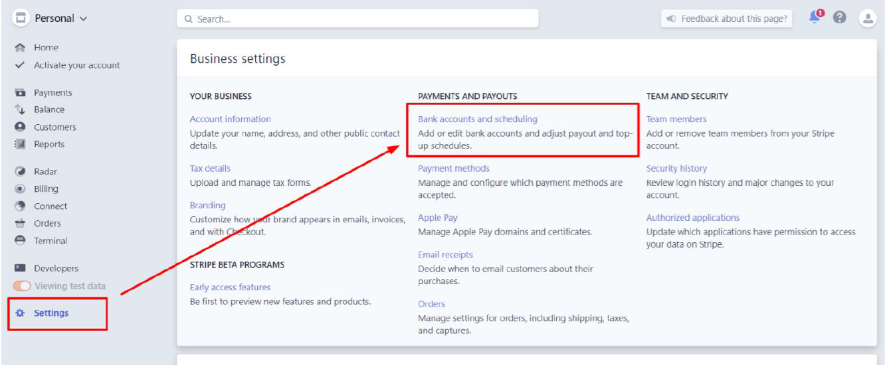Screen dimensions: 893x365
Task: Open the help question mark icon
Action: 839,18
